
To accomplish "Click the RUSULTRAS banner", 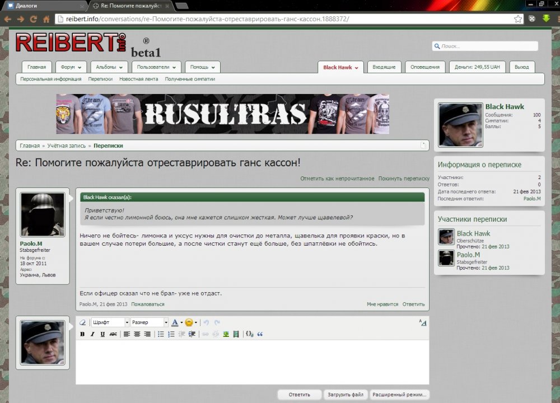I will [x=222, y=114].
